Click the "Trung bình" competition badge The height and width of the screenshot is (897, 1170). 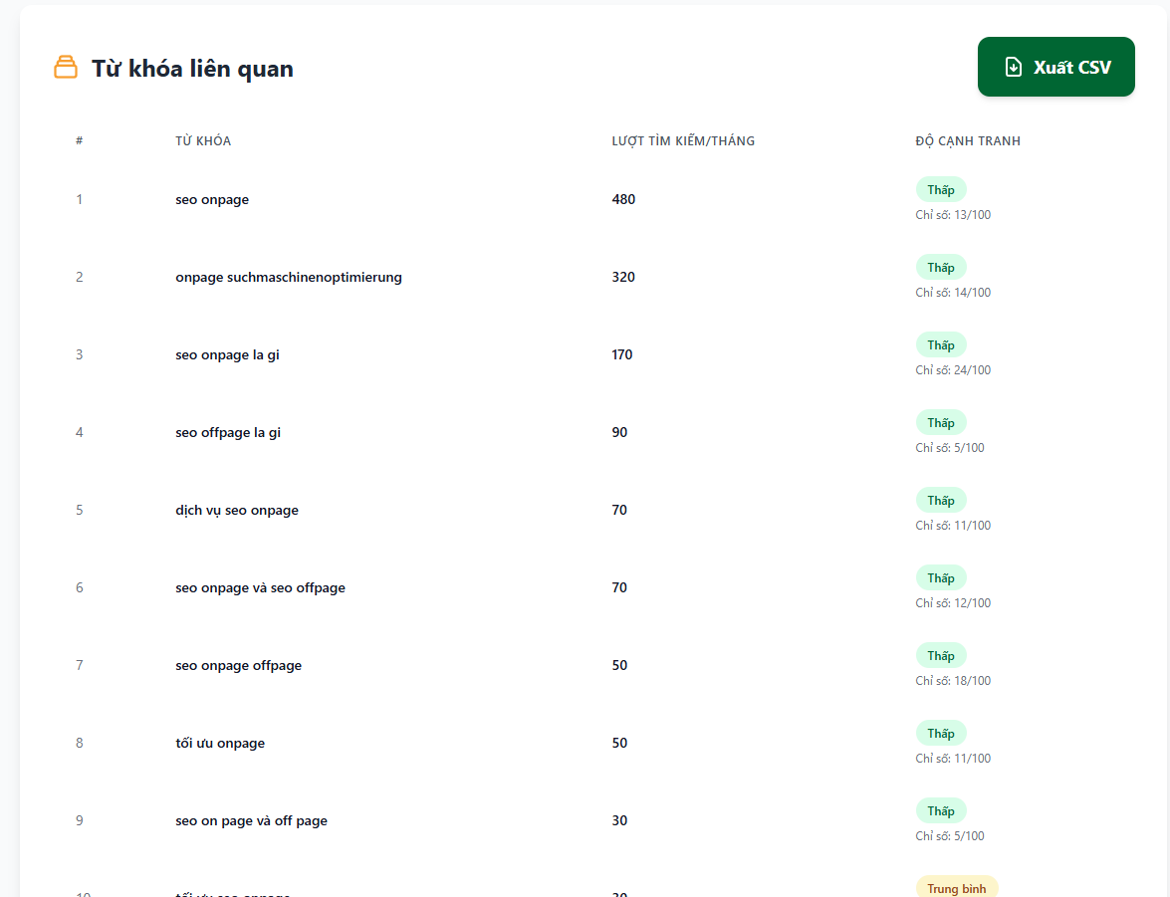click(956, 888)
